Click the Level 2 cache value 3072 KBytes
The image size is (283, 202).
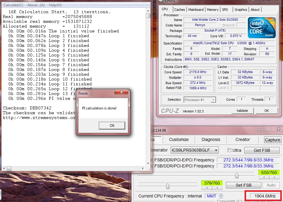pyautogui.click(x=245, y=83)
